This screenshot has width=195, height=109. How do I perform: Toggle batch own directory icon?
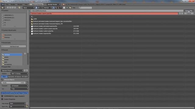[x=27, y=106]
